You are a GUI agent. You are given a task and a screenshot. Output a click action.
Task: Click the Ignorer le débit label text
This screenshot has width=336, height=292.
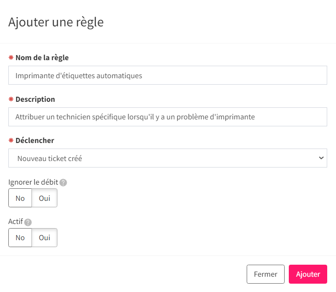pyautogui.click(x=33, y=182)
